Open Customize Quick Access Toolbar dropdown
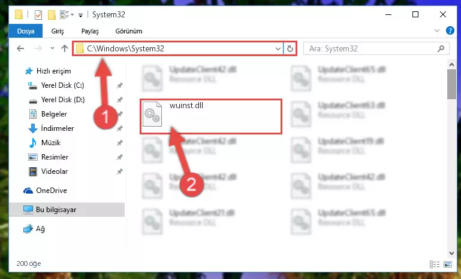The width and height of the screenshot is (461, 279). 80,16
